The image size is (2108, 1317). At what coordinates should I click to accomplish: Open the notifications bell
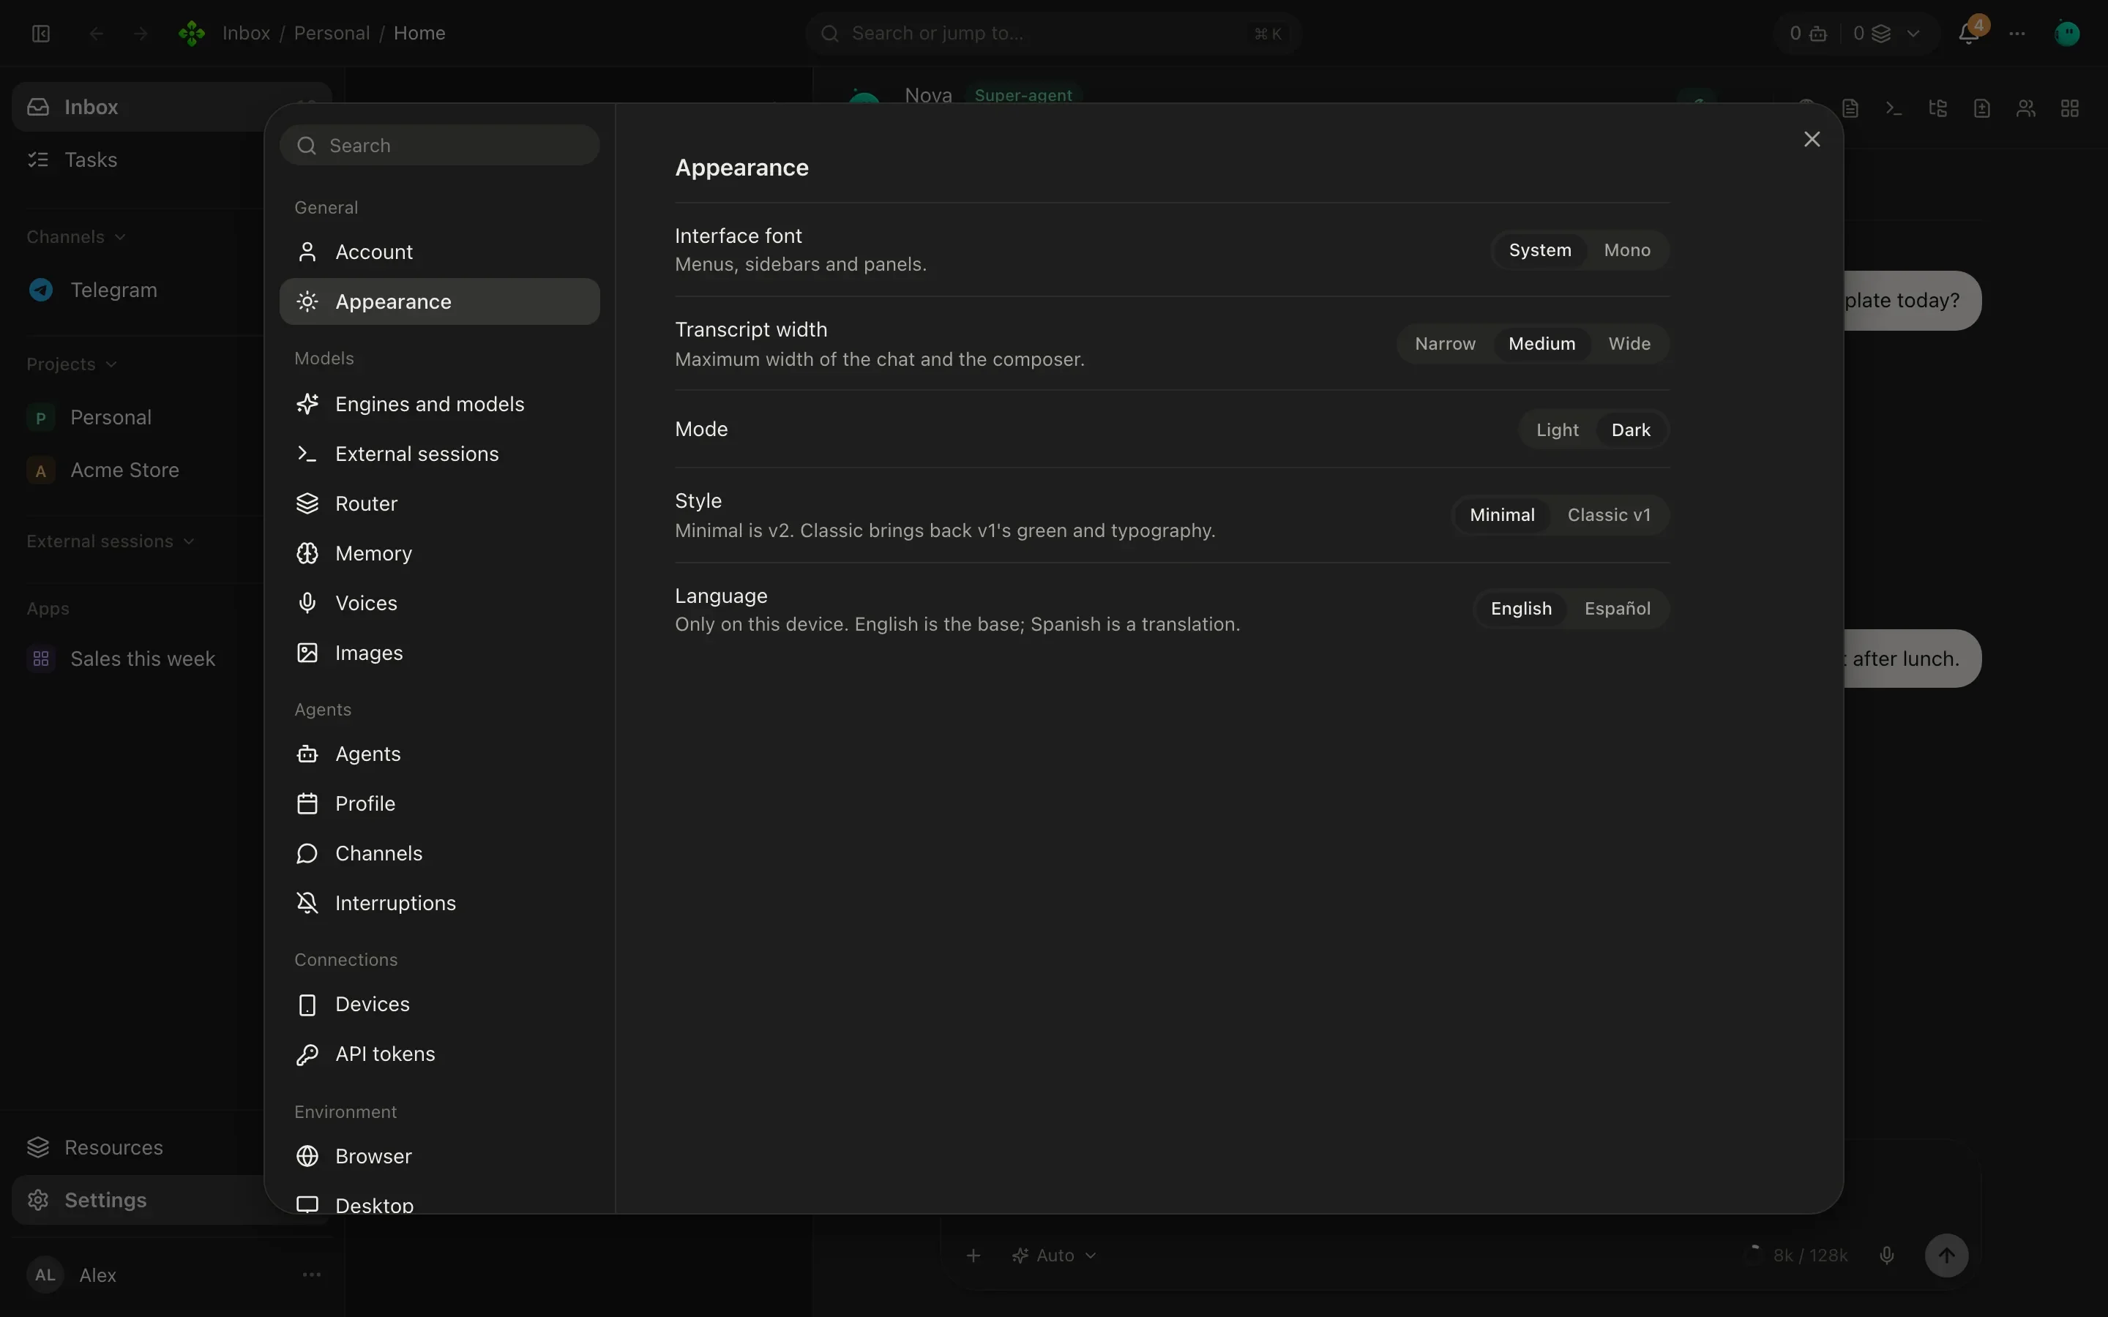pyautogui.click(x=1969, y=33)
